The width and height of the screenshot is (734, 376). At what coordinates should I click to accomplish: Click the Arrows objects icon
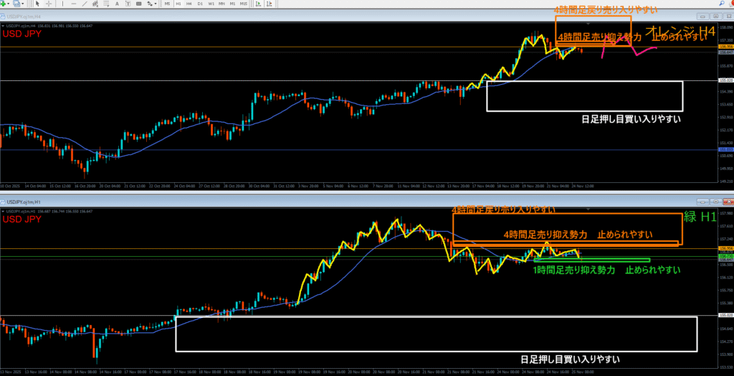coord(150,4)
